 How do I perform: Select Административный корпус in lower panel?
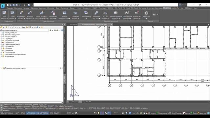(x=16, y=68)
